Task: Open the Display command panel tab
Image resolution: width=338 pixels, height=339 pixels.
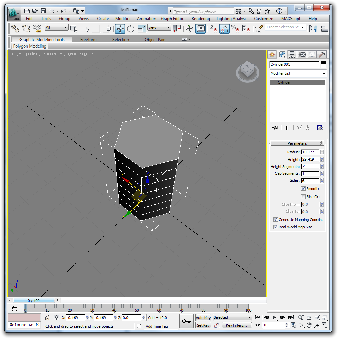Action: point(312,54)
